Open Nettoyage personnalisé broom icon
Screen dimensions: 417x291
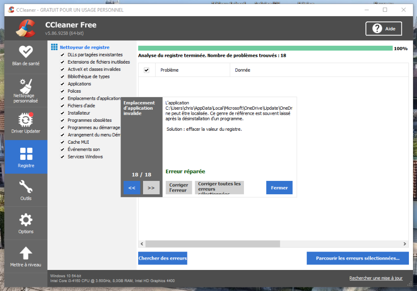tap(26, 86)
